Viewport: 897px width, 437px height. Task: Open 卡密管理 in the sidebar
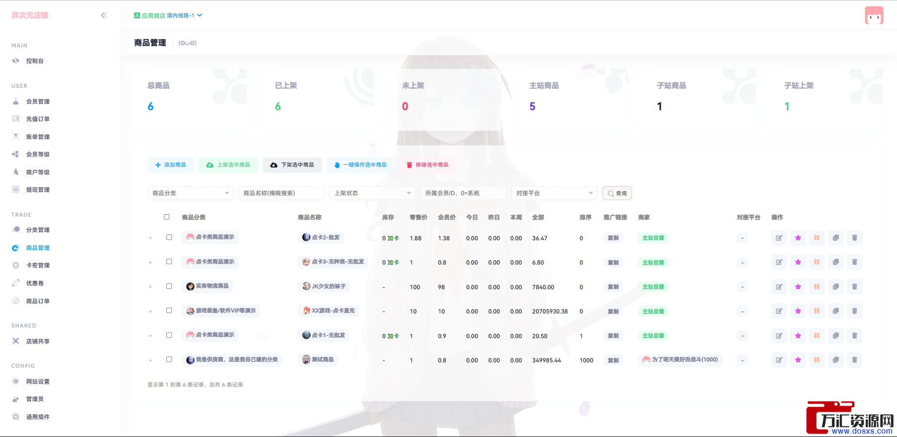coord(38,265)
